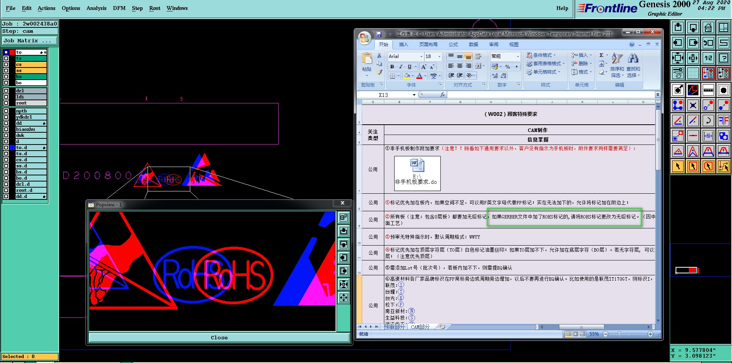Switch to the 视图 ribbon tab

(514, 45)
